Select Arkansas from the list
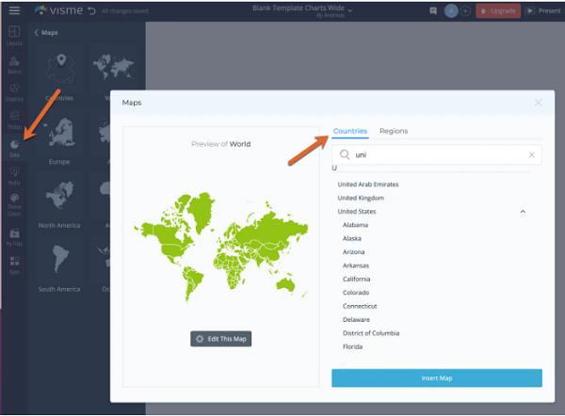Viewport: 565px width, 416px height. [356, 265]
